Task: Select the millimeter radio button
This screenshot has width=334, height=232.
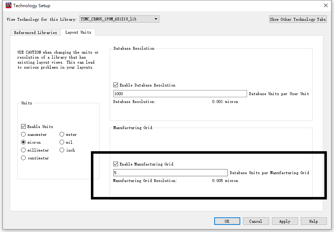Action: coord(24,150)
